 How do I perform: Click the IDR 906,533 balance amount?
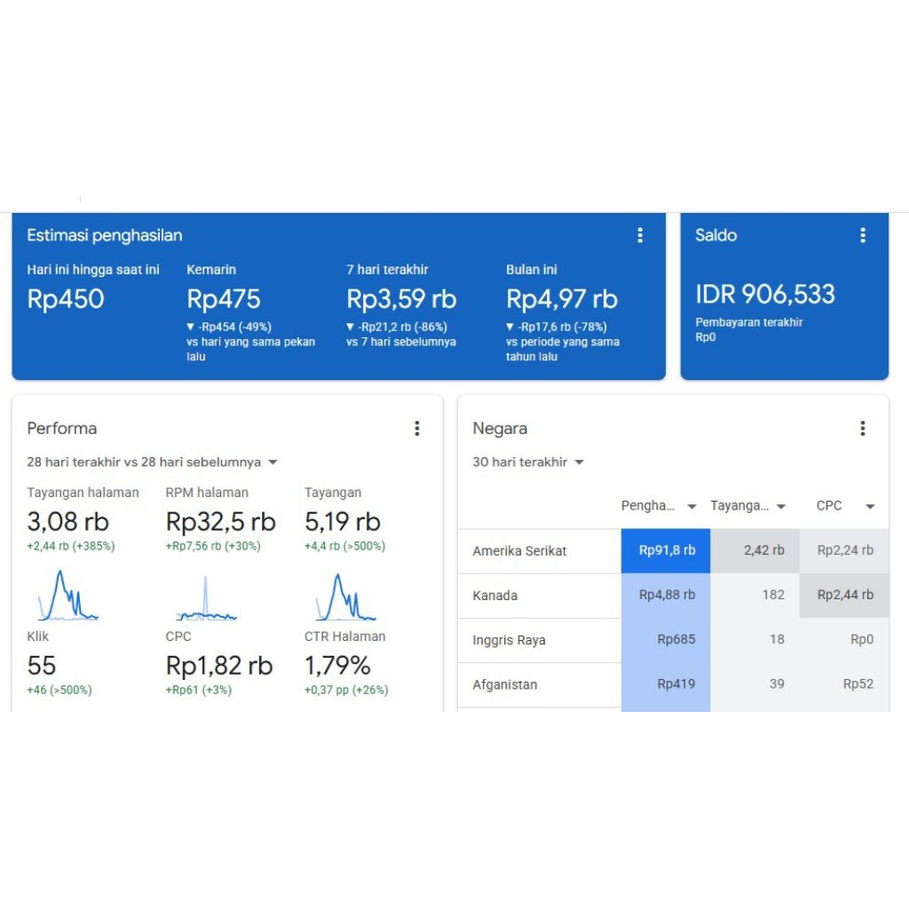[765, 294]
